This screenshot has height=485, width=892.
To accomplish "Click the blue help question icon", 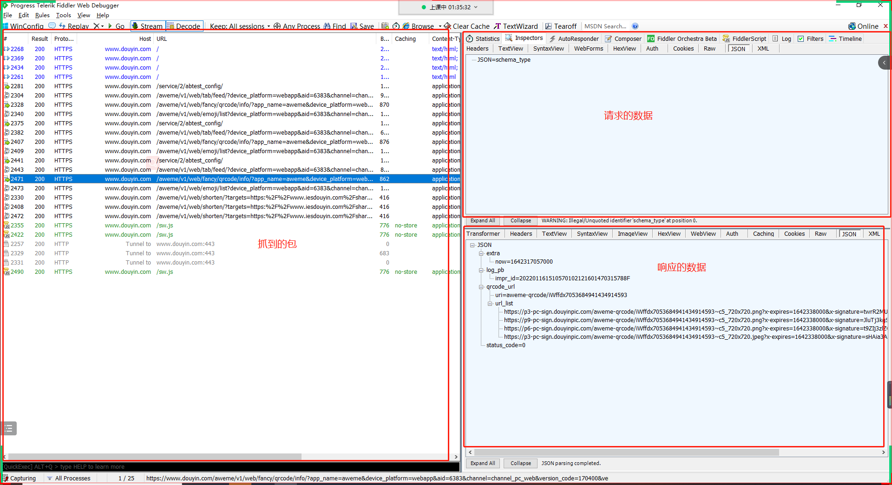I will 635,26.
